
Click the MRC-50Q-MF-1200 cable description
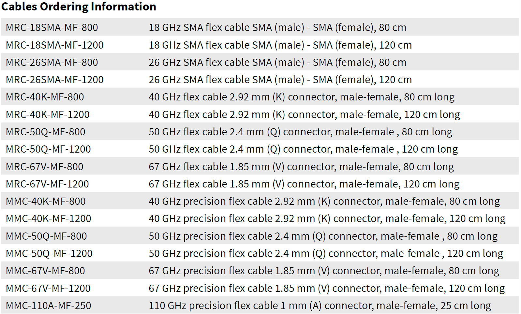coord(303,149)
